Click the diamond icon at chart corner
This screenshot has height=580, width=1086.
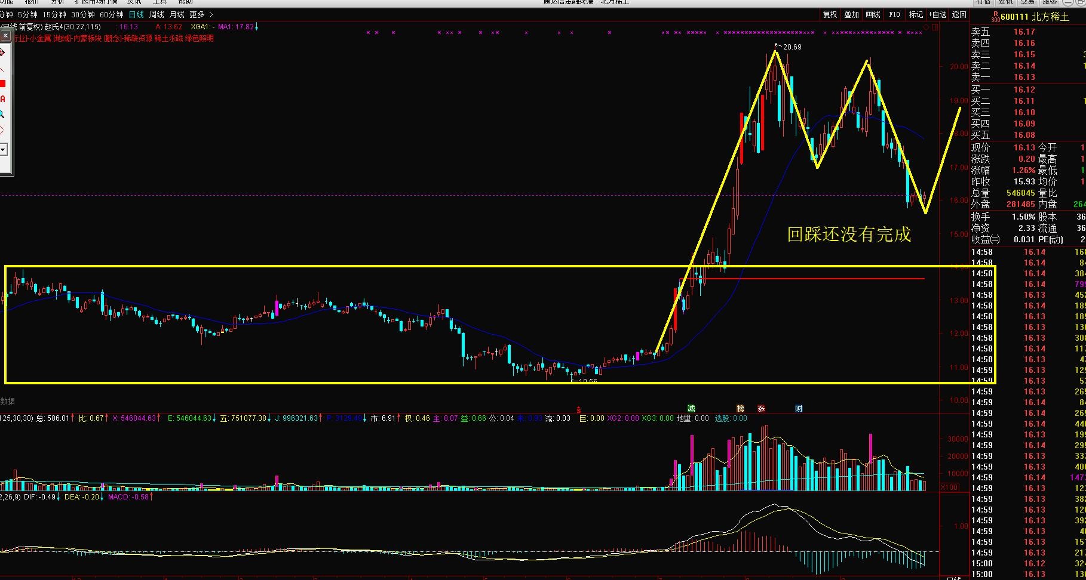927,27
